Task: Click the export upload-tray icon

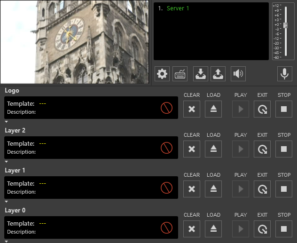Action: (x=218, y=74)
